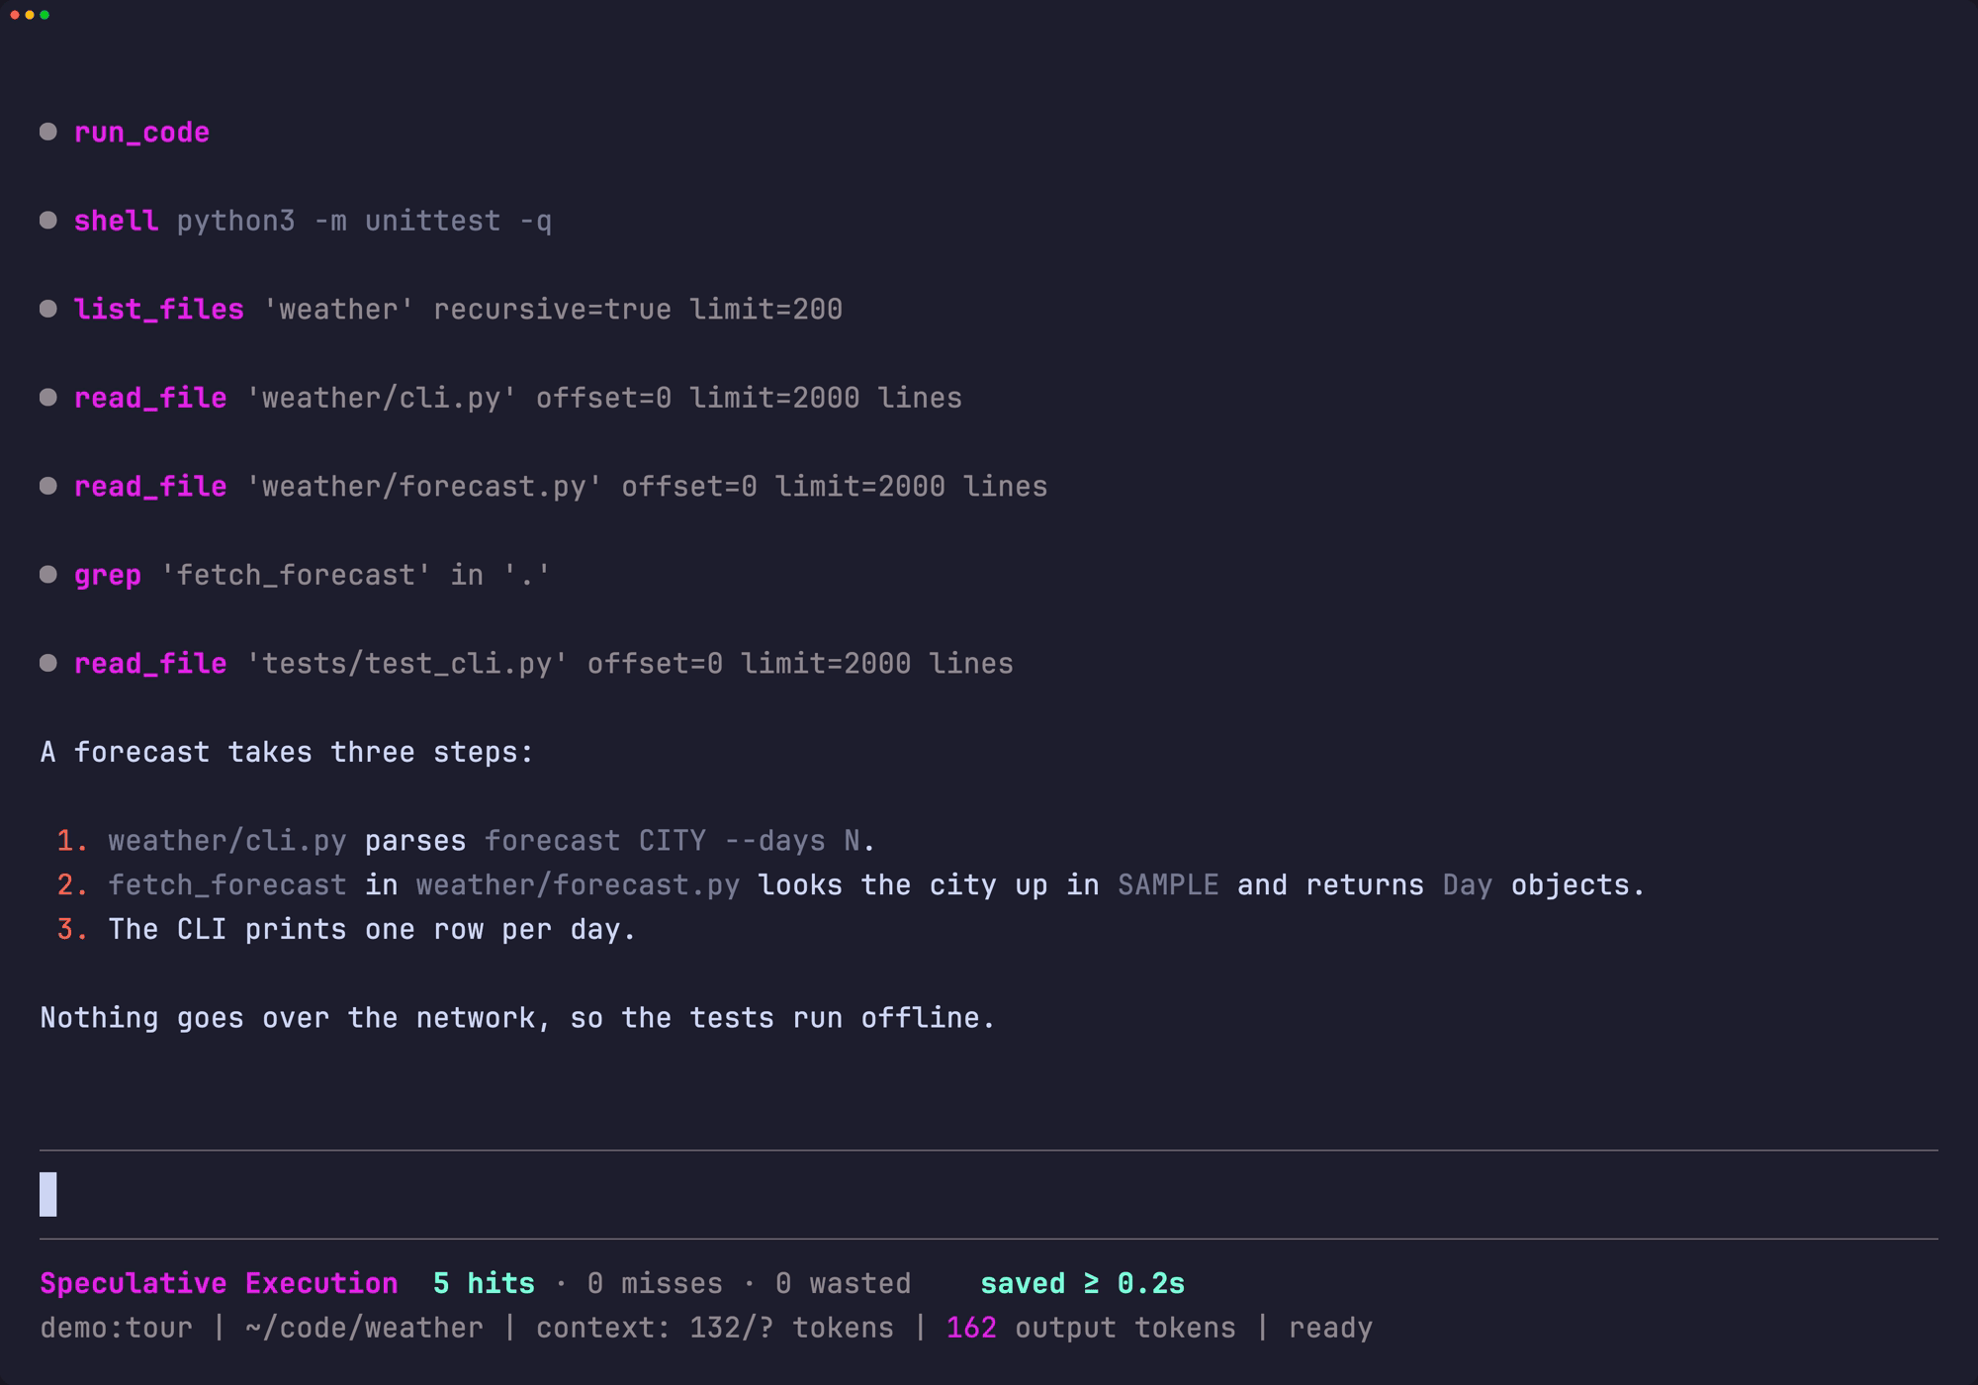Click 'forecast CITY --days N' inline code
Screen dimensions: 1978x1385
673,841
